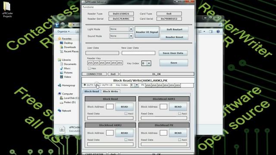The width and height of the screenshot is (276, 155).
Task: Enable Ascii checkbox in BlockRead PK panel
Action: point(179,139)
